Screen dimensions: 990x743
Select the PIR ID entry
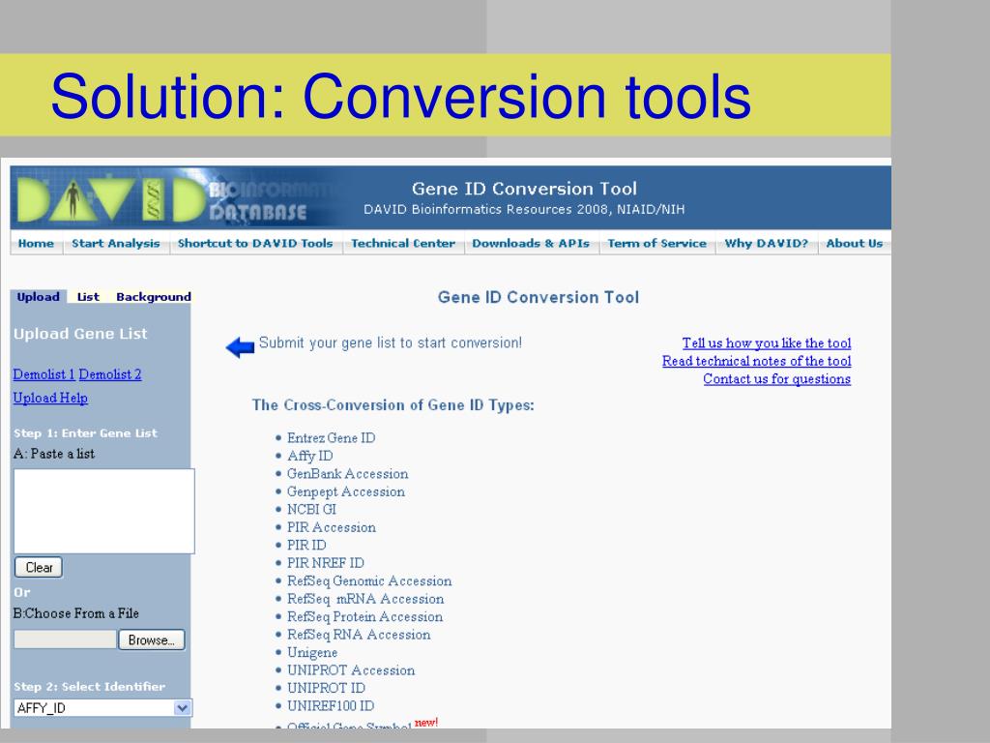click(x=306, y=545)
